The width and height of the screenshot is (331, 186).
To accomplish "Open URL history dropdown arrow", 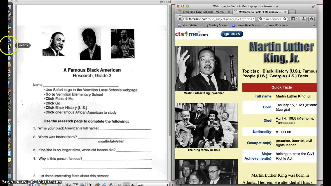I will click(x=249, y=19).
